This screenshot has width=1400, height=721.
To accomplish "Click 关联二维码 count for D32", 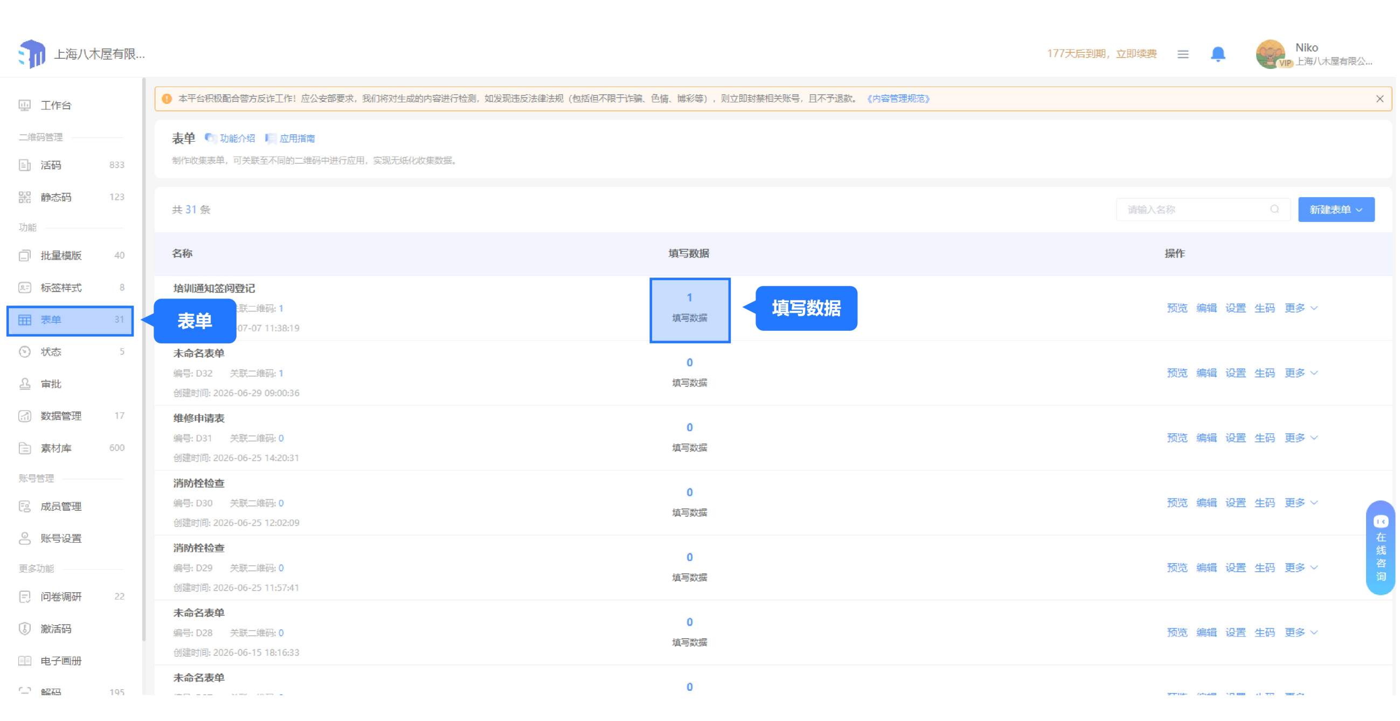I will [x=281, y=374].
